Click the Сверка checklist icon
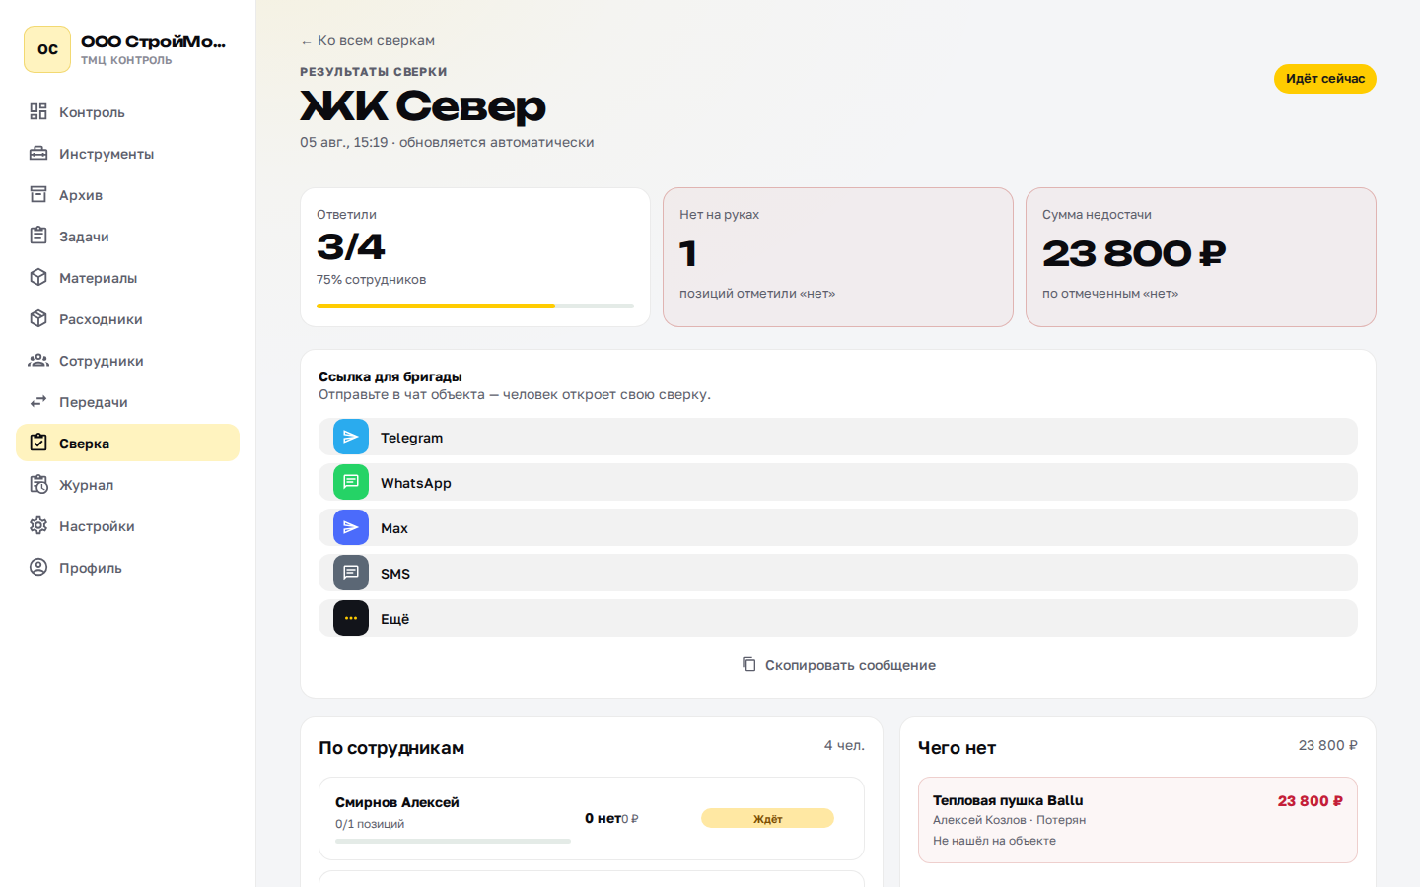The image size is (1420, 887). click(x=38, y=443)
